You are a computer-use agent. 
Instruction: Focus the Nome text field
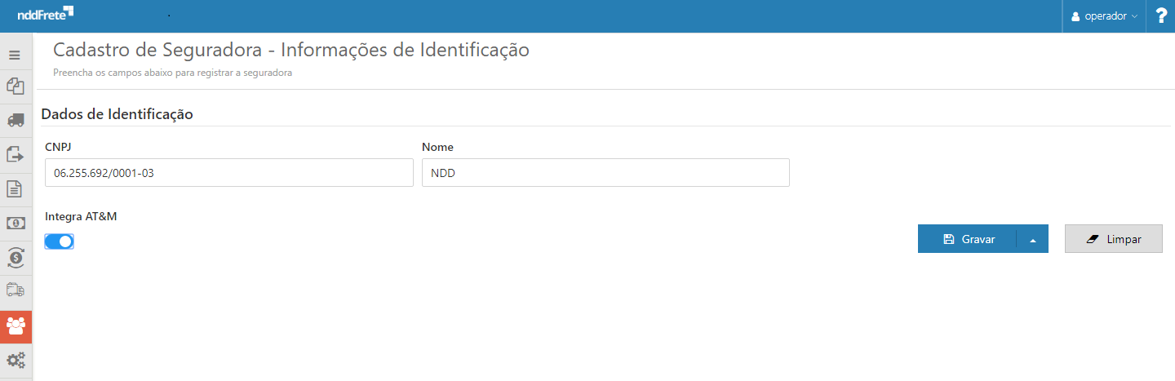tap(605, 173)
